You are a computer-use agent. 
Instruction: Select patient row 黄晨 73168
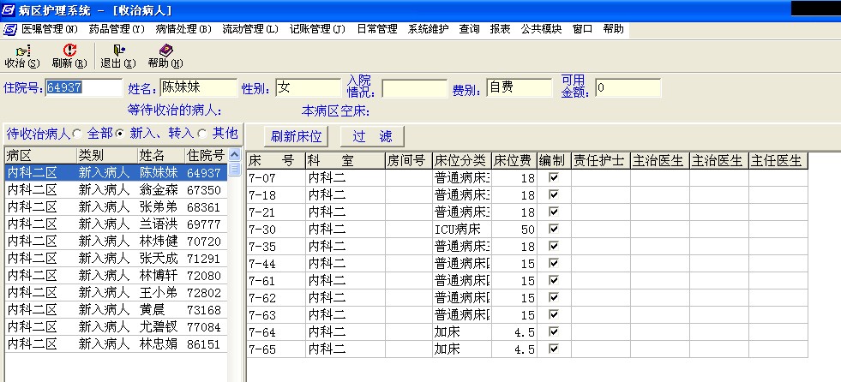pyautogui.click(x=116, y=310)
